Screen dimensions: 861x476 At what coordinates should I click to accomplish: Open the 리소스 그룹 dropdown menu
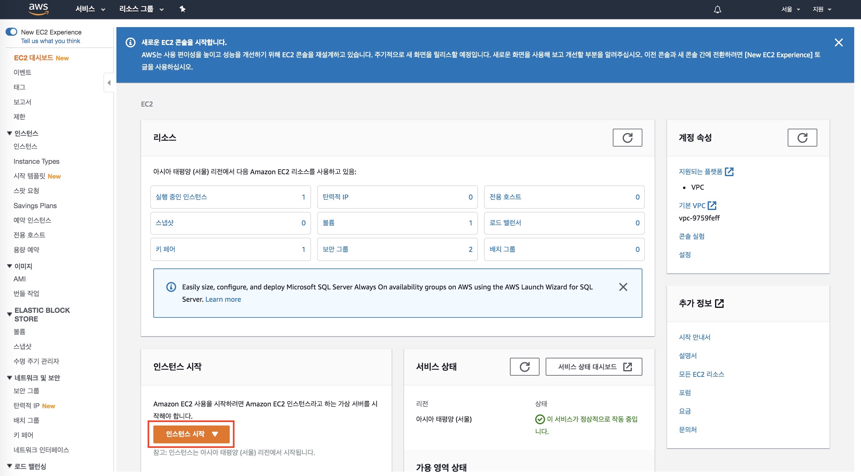point(141,9)
